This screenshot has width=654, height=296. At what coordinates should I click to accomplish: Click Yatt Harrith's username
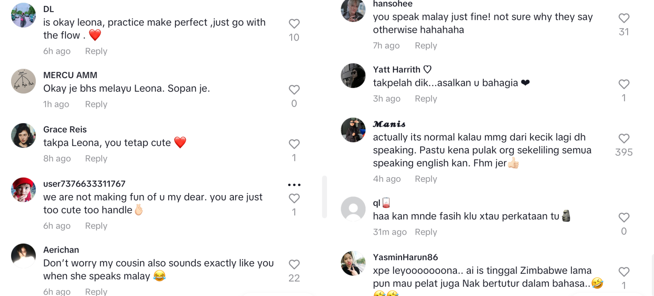pyautogui.click(x=398, y=69)
